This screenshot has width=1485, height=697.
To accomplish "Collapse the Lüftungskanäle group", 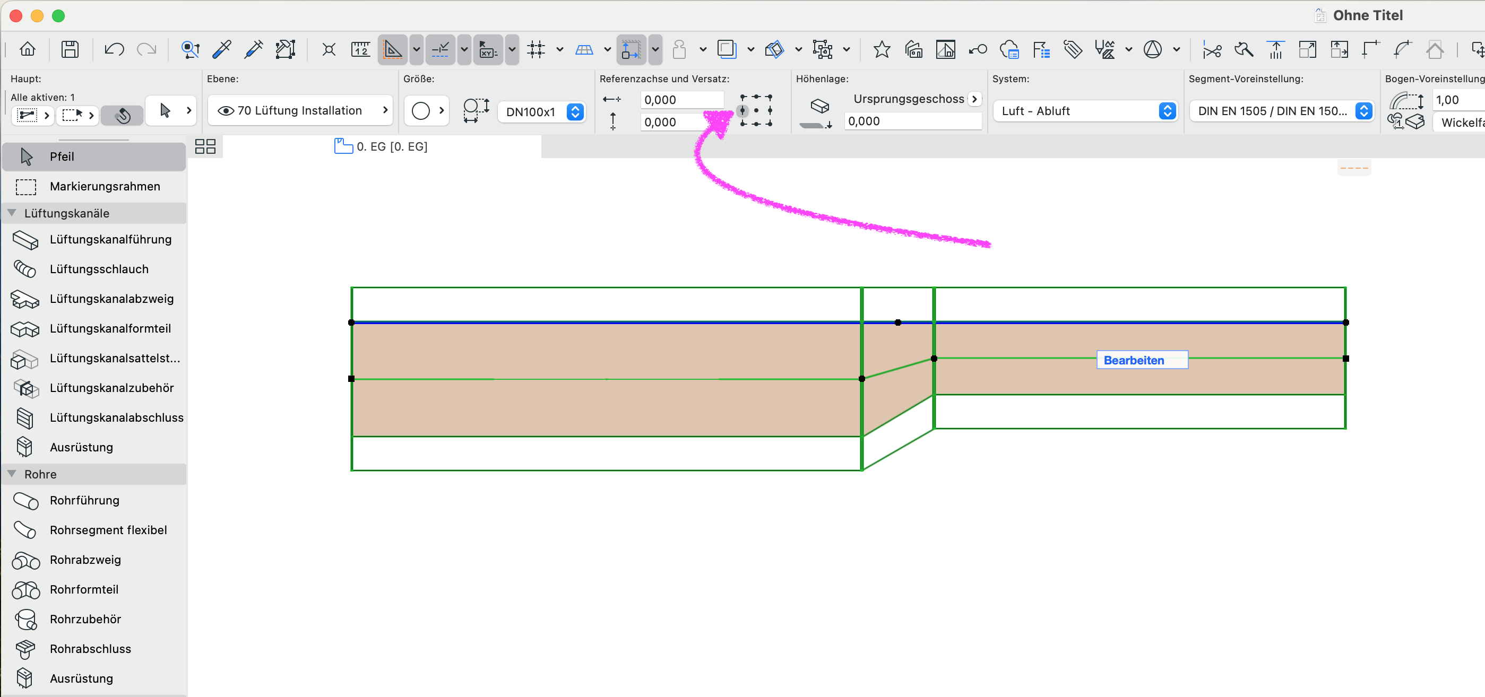I will (12, 213).
